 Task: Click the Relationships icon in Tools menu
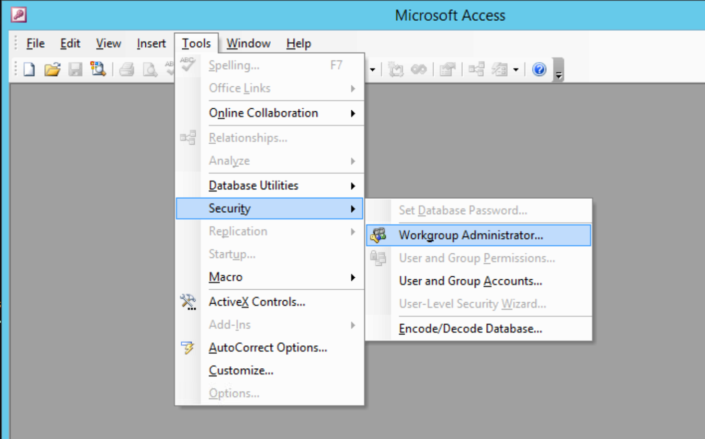[187, 138]
